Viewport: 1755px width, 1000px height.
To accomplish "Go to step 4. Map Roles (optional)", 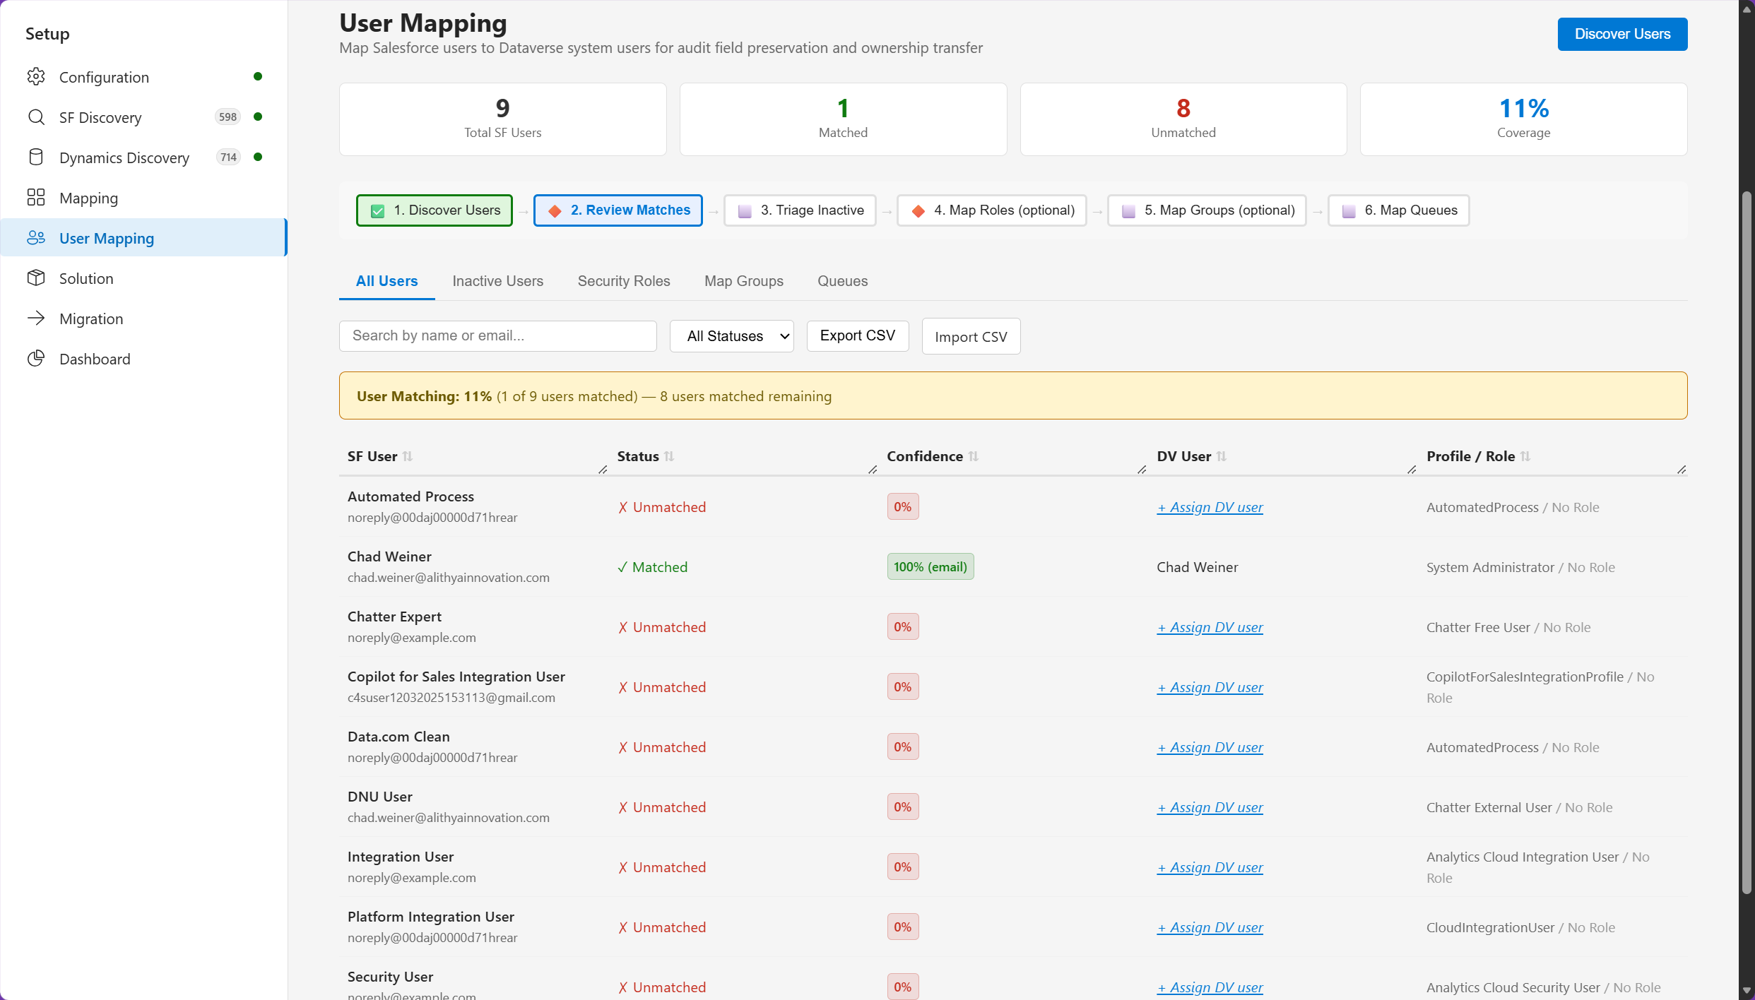I will (992, 210).
